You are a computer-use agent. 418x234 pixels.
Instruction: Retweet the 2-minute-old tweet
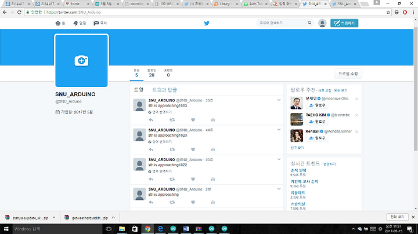tap(172, 202)
